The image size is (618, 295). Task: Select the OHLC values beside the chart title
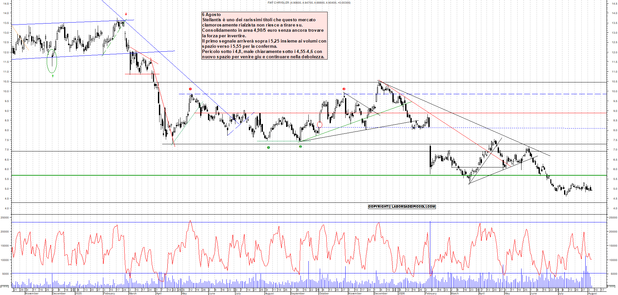pyautogui.click(x=320, y=3)
